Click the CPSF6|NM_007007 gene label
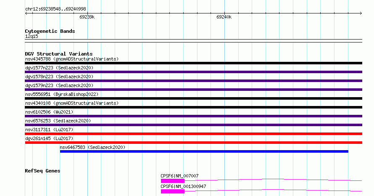The width and height of the screenshot is (374, 196). 179,176
